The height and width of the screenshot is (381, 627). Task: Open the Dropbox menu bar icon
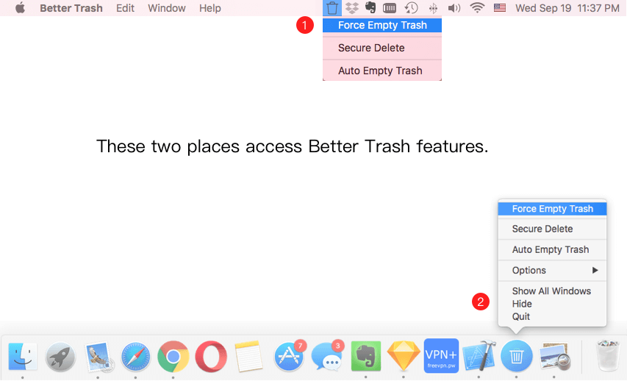click(x=352, y=8)
